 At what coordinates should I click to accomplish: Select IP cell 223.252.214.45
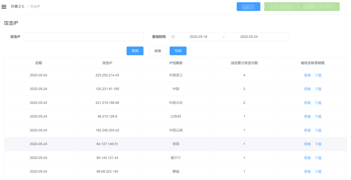(107, 75)
